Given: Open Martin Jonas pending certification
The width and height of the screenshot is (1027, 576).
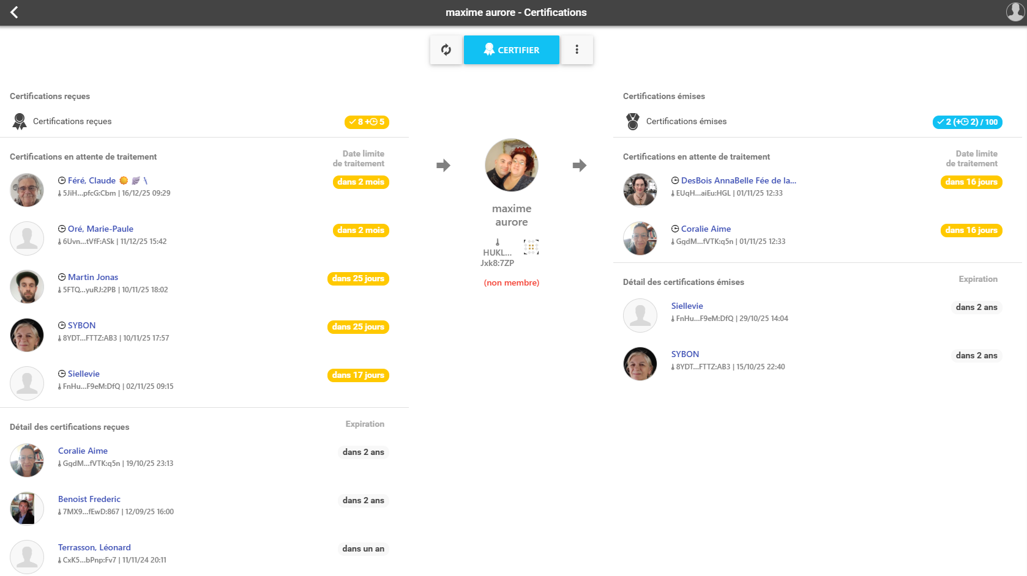Looking at the screenshot, I should point(93,277).
